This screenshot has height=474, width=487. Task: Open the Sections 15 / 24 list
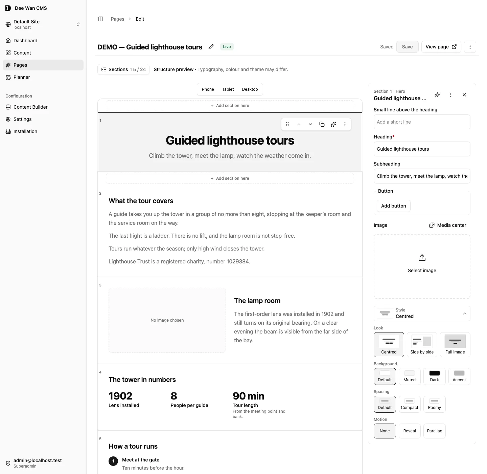tap(123, 69)
